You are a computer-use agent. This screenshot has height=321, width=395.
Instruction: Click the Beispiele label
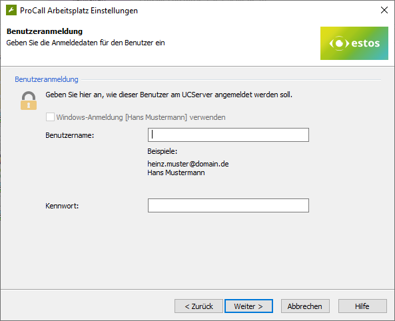163,151
